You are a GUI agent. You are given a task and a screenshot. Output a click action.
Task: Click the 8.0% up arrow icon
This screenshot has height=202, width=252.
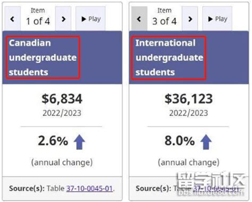(x=206, y=142)
